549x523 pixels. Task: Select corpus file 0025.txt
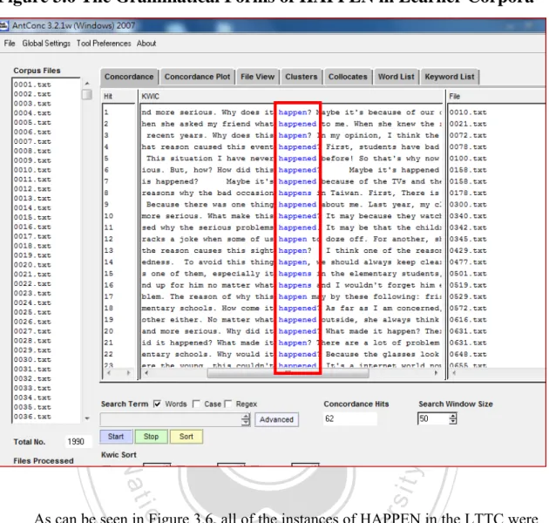coord(32,312)
